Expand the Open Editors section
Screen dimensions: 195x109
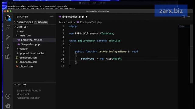[15, 22]
